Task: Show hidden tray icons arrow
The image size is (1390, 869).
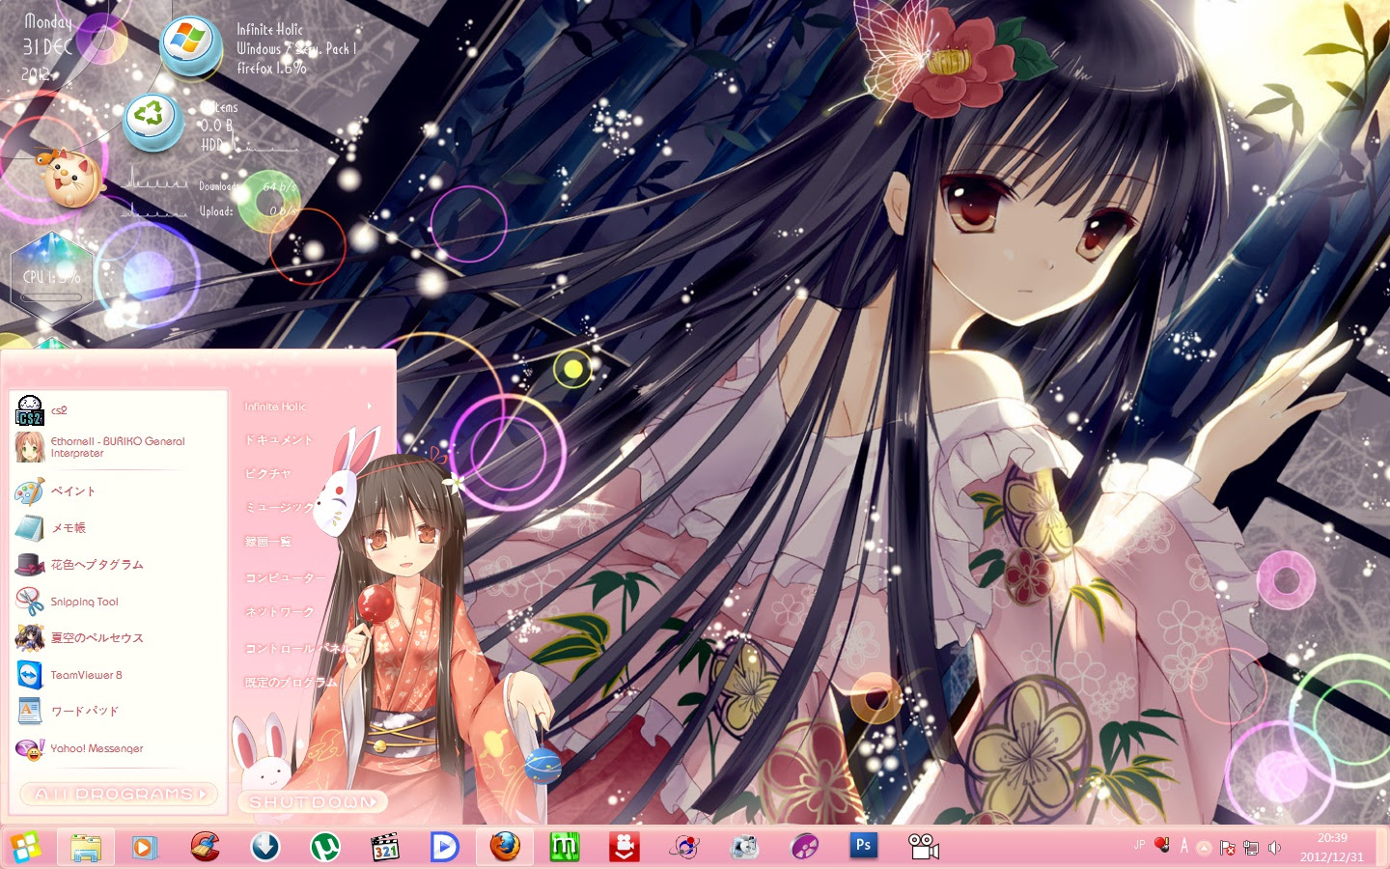Action: click(x=1205, y=848)
